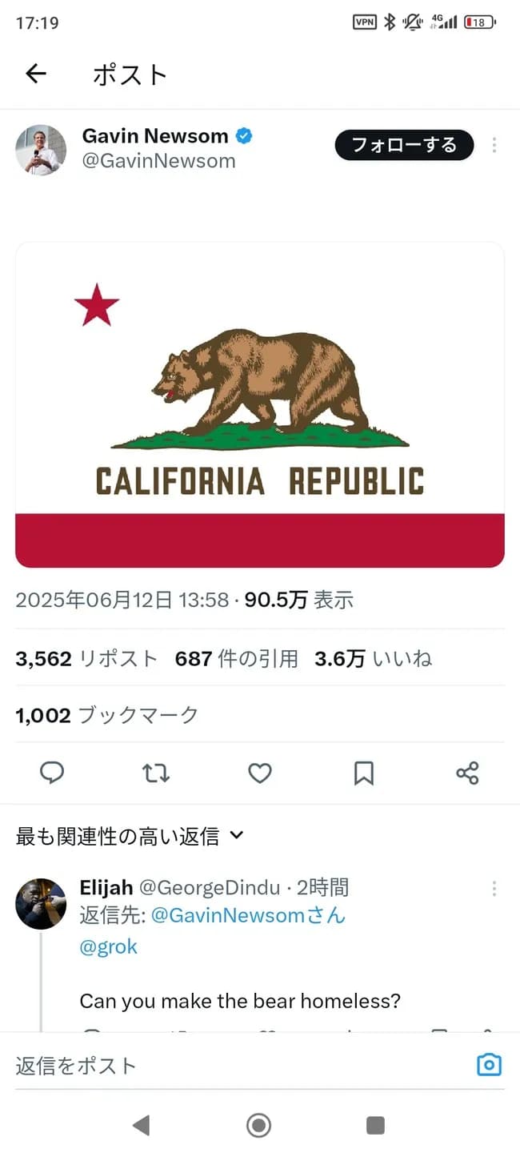Open the @grok mention link
Image resolution: width=520 pixels, height=1157 pixels.
(109, 946)
